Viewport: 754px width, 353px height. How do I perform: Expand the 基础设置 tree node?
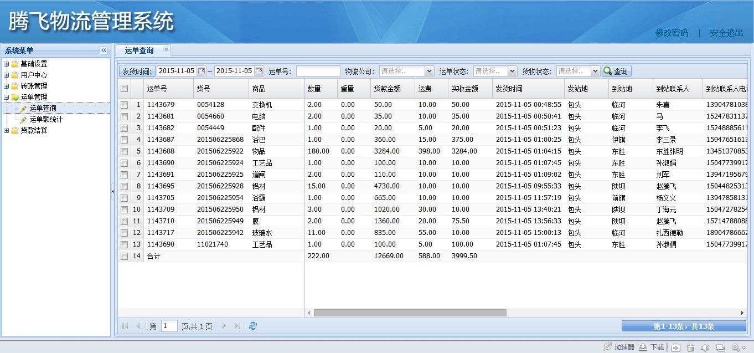coord(7,64)
